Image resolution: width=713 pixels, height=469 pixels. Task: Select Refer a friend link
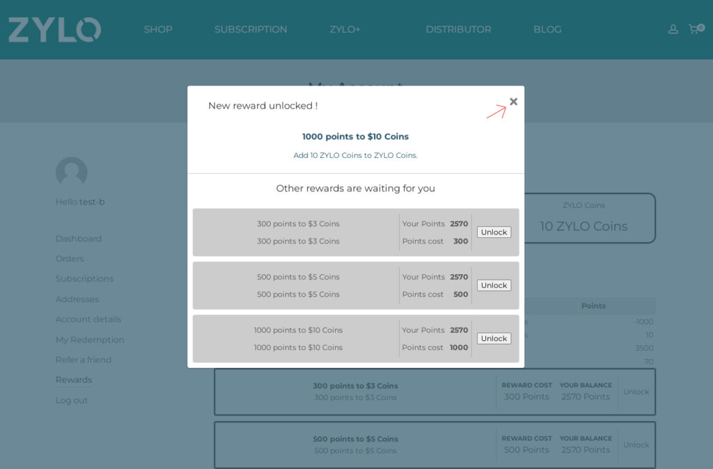click(84, 360)
